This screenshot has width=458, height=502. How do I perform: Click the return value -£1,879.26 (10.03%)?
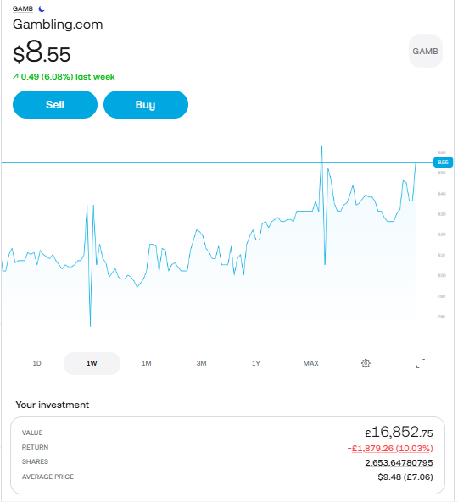(390, 448)
